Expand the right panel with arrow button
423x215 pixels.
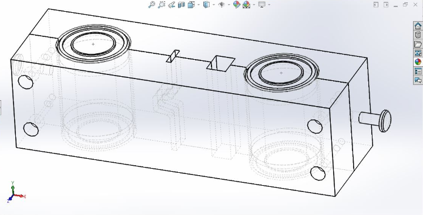point(386,5)
